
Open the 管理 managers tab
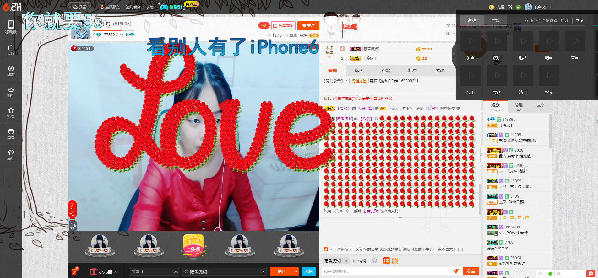pos(519,107)
